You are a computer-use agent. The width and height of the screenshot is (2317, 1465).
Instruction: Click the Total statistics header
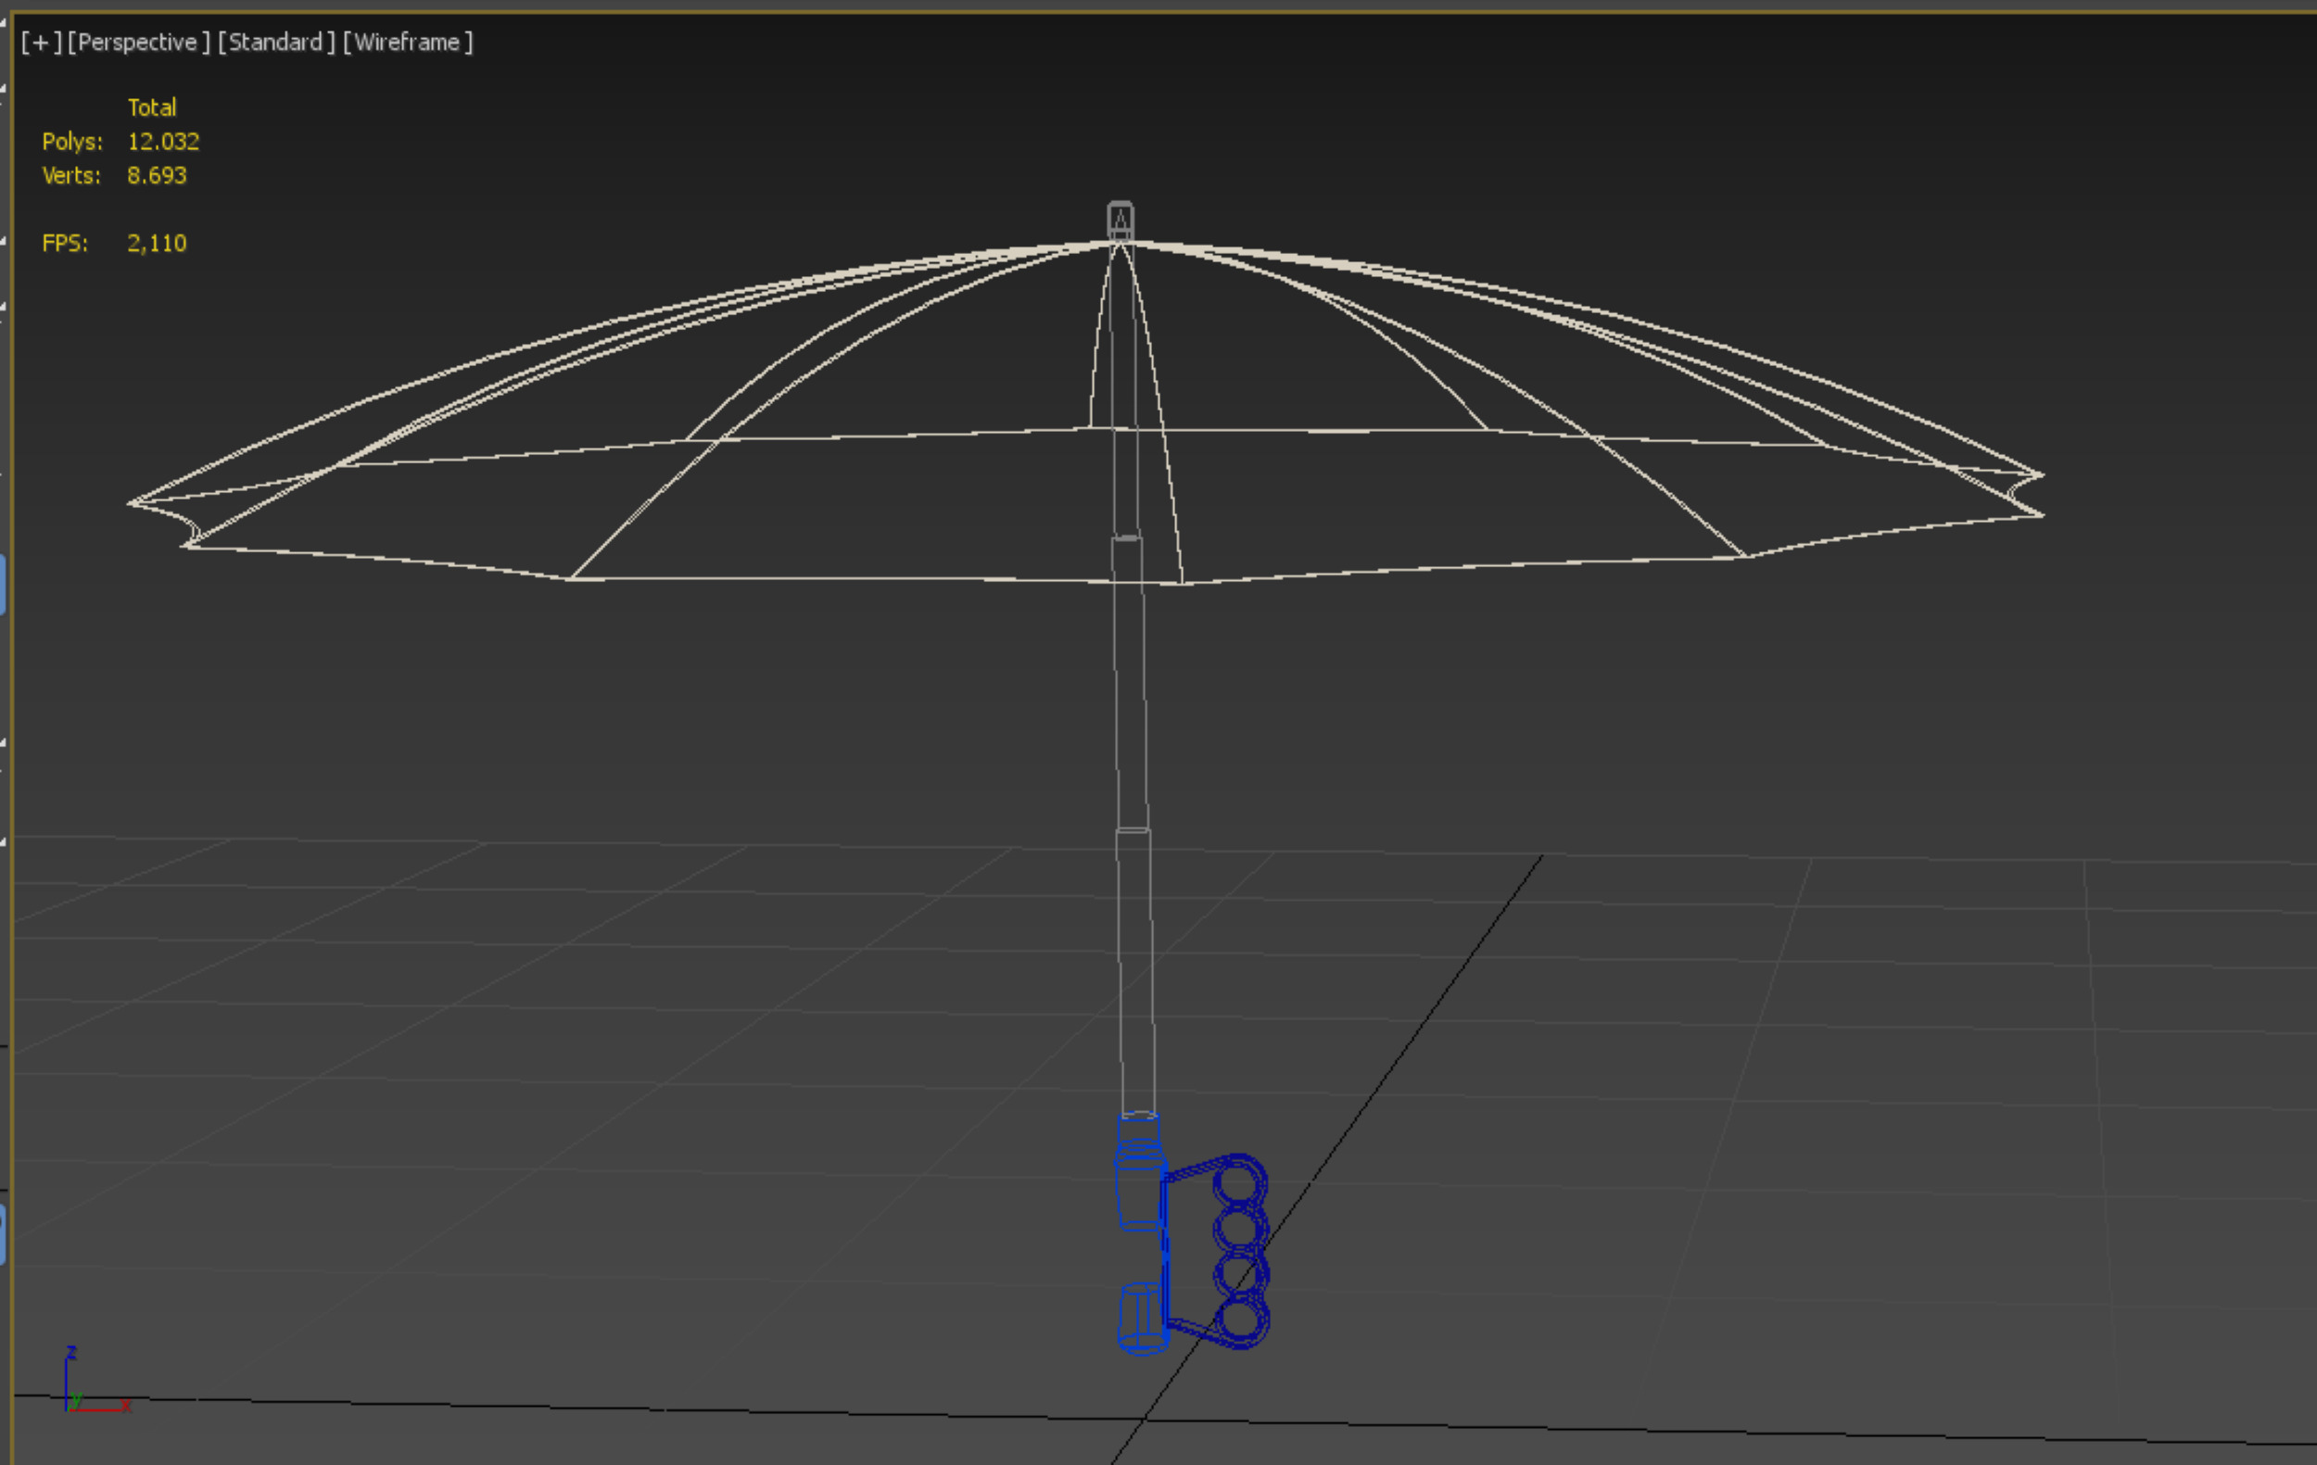tap(152, 107)
